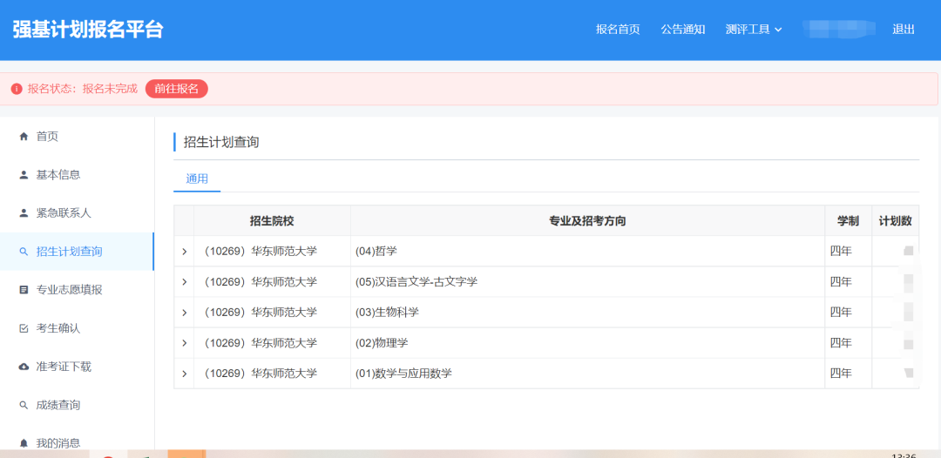Click the red 前往报名 button

point(177,89)
